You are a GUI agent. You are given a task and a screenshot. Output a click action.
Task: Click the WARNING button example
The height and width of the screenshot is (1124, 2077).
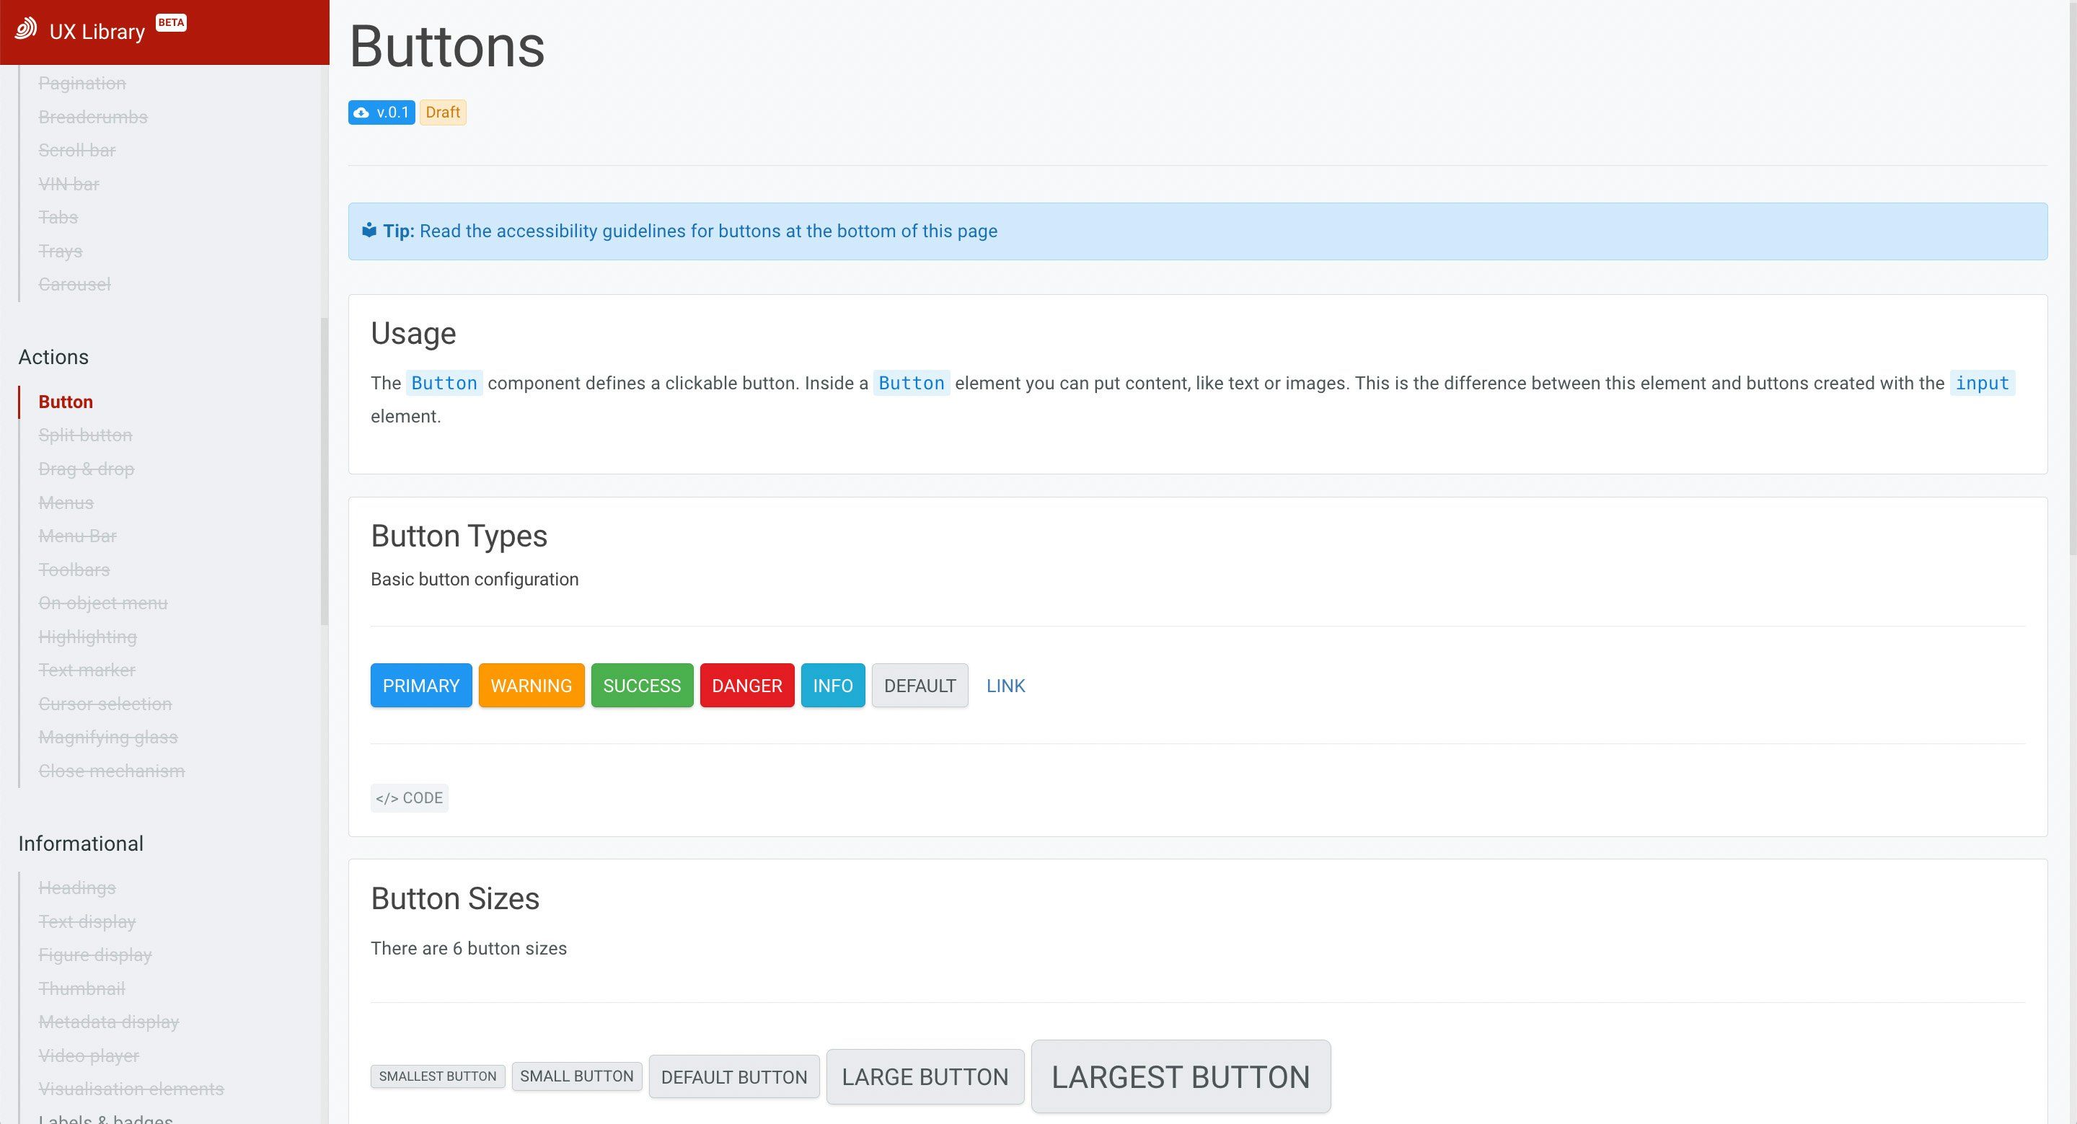click(531, 686)
